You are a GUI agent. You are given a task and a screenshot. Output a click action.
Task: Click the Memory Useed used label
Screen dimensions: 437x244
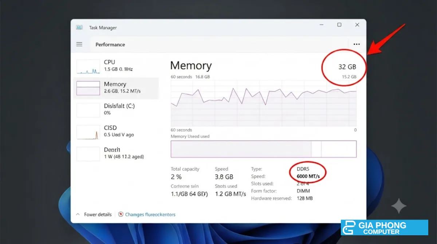(190, 136)
